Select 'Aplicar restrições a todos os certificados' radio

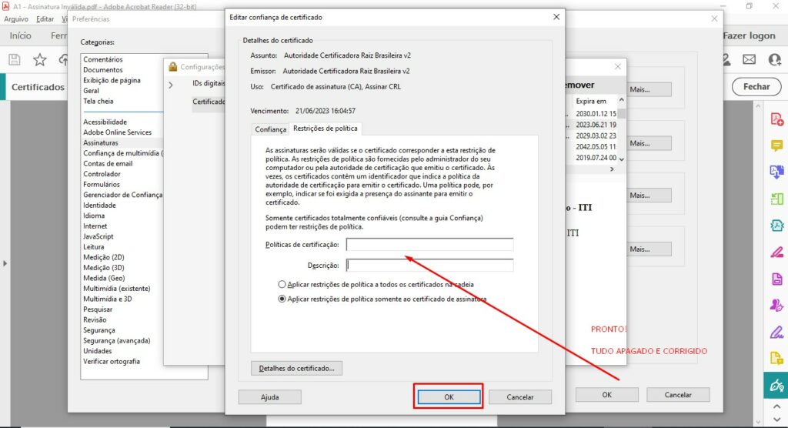[282, 284]
